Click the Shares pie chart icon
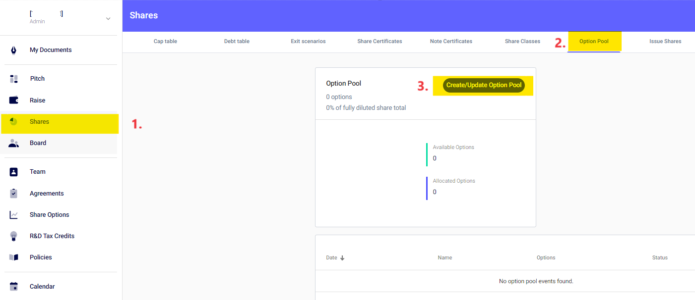This screenshot has width=695, height=300. click(13, 122)
